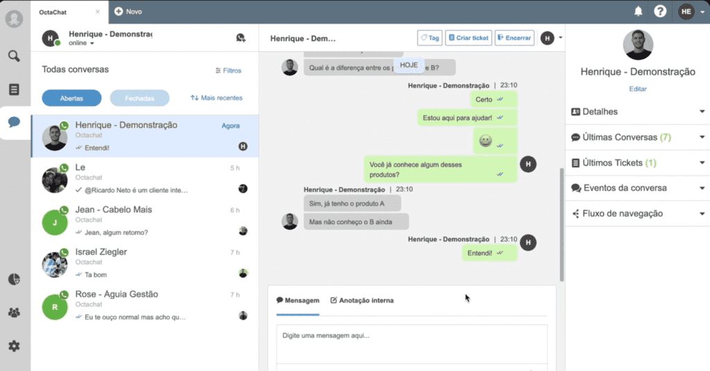Open the notifications bell icon

pos(638,11)
